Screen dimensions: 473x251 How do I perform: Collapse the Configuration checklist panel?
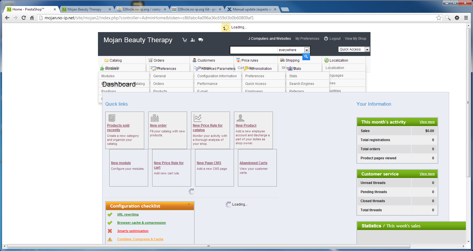coord(189,204)
